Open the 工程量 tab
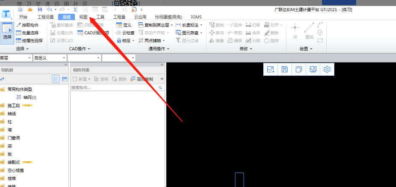The width and height of the screenshot is (396, 187). click(x=119, y=17)
